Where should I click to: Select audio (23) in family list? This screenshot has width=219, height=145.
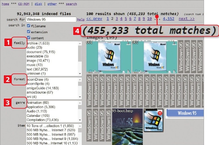(34, 48)
